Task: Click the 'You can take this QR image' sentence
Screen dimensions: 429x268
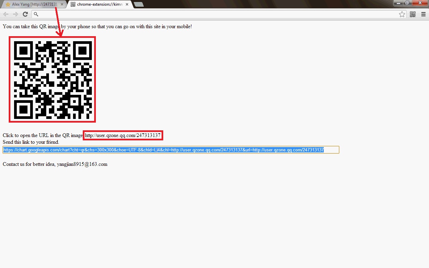Action: [97, 26]
